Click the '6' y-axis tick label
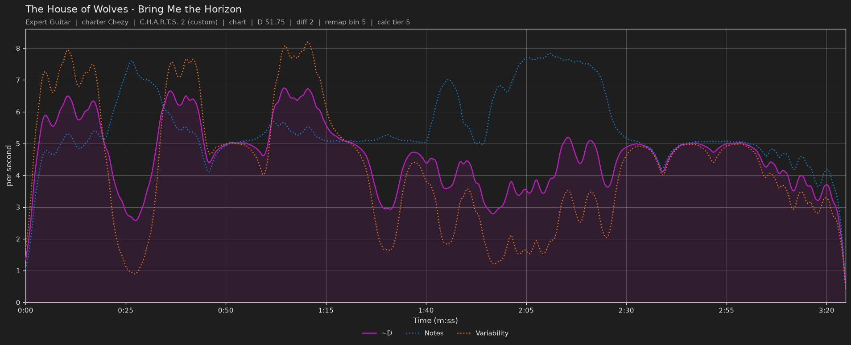 pos(18,112)
